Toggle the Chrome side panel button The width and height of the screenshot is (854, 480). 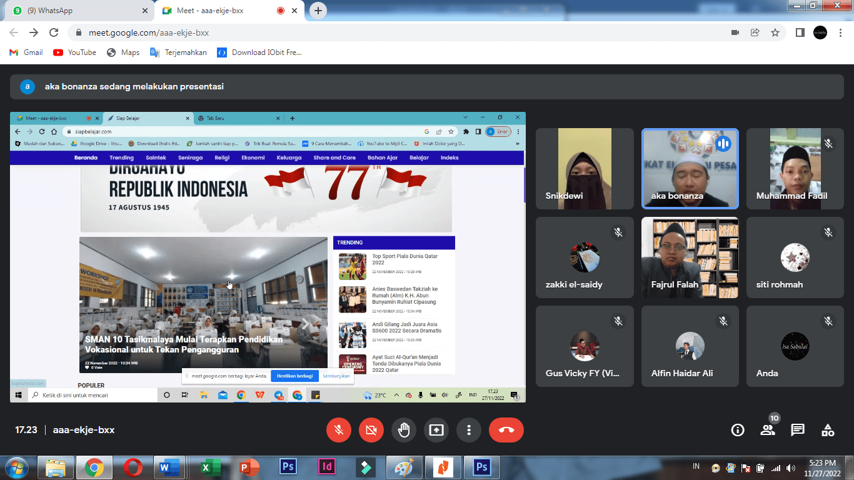[x=800, y=32]
